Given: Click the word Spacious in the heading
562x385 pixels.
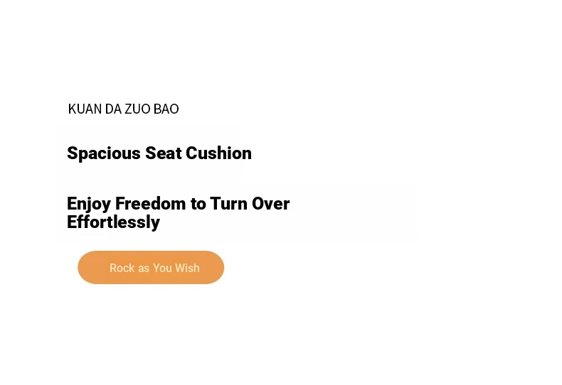Looking at the screenshot, I should coord(104,154).
